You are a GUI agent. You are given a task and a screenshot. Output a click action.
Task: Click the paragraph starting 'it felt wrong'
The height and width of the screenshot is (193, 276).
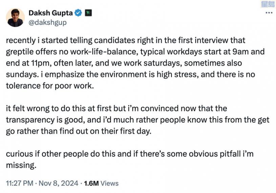[135, 120]
